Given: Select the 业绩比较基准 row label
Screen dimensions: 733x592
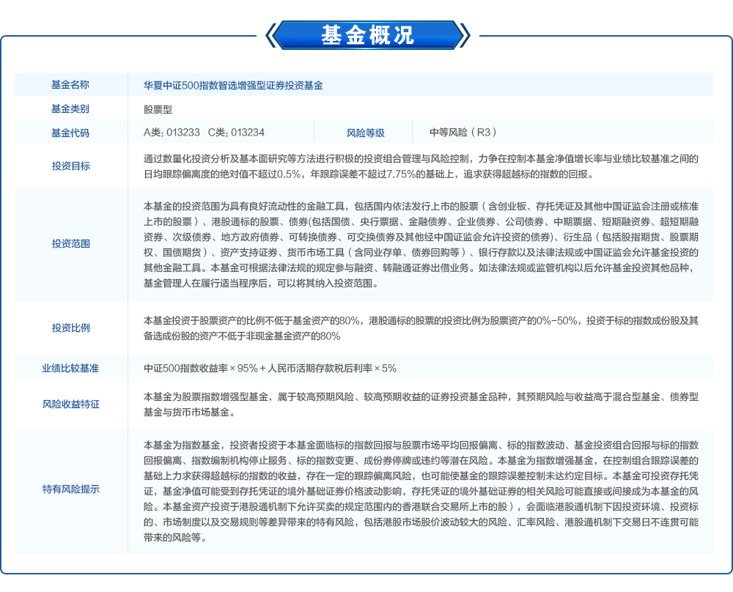Looking at the screenshot, I should click(x=70, y=369).
